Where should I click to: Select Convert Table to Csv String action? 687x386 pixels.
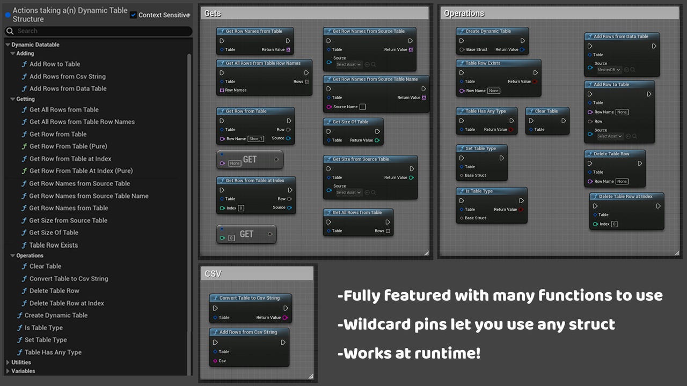[x=69, y=279]
